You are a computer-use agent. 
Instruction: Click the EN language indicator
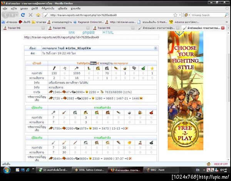198,170
